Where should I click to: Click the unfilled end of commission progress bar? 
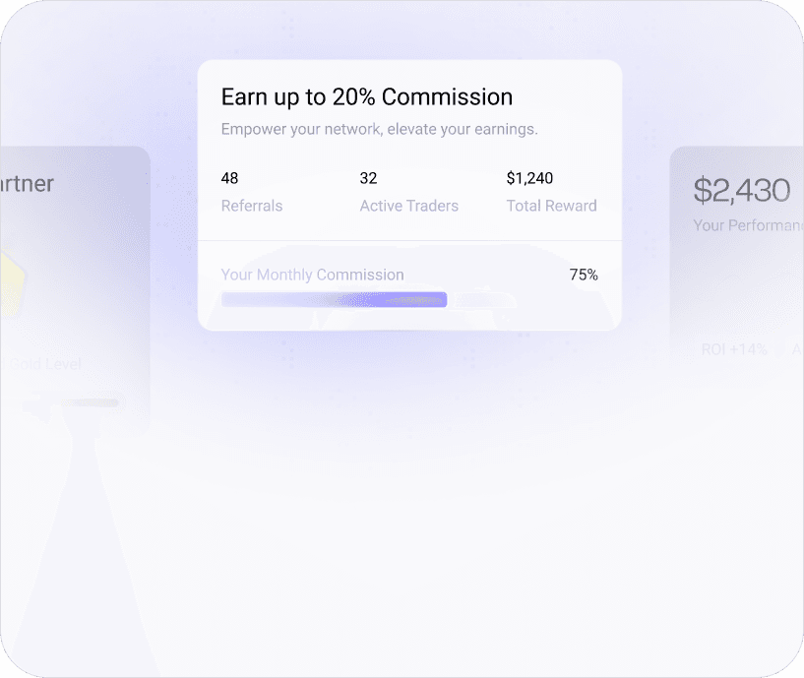[522, 300]
